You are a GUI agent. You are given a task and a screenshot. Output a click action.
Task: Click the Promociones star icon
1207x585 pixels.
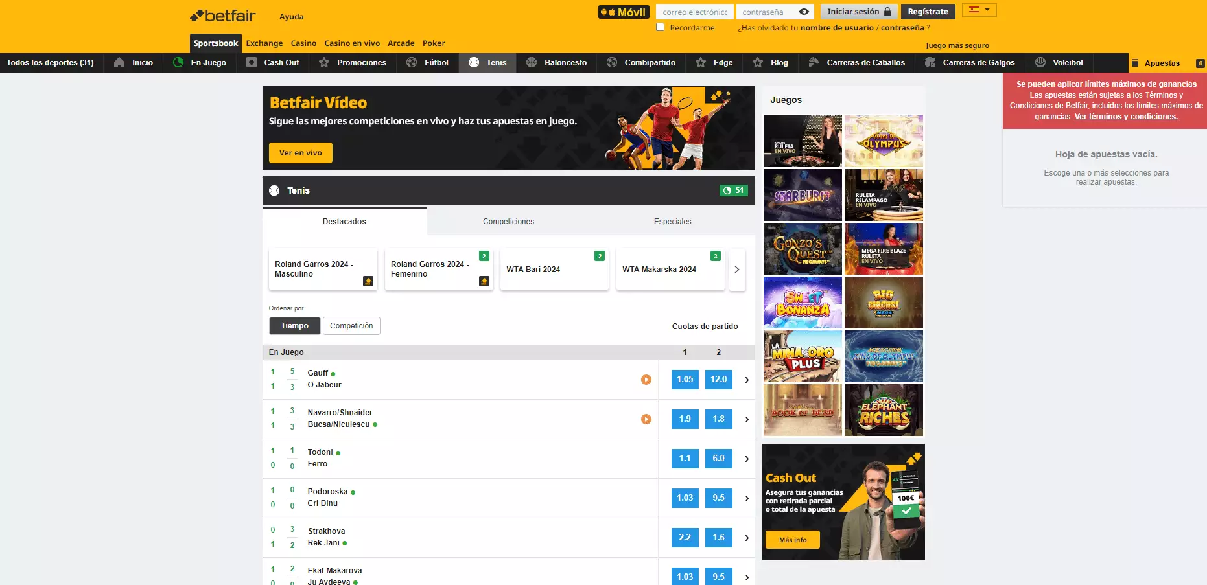[x=324, y=63]
